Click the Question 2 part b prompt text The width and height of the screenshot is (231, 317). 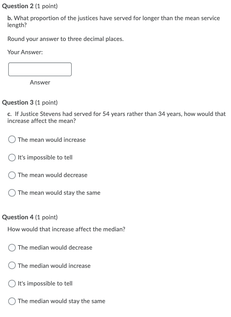(x=113, y=21)
